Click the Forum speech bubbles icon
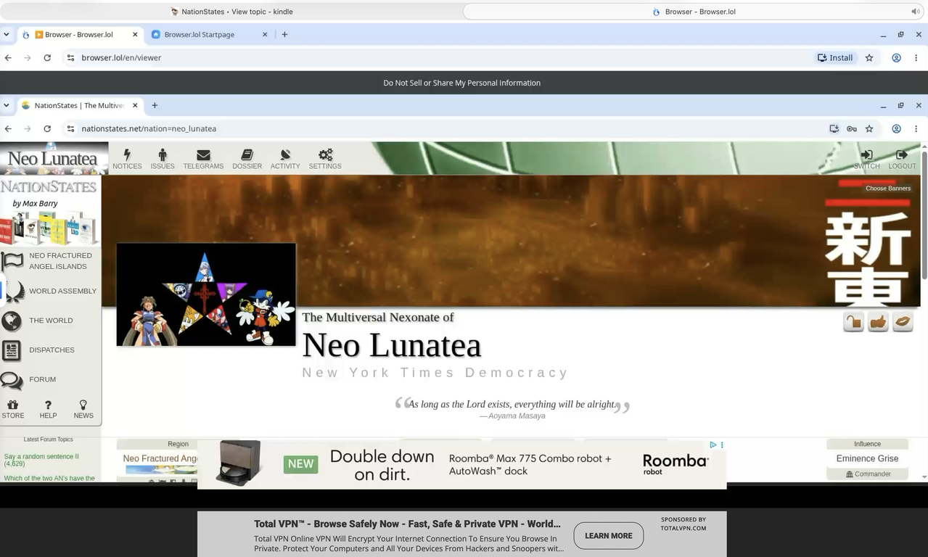928x557 pixels. [12, 380]
